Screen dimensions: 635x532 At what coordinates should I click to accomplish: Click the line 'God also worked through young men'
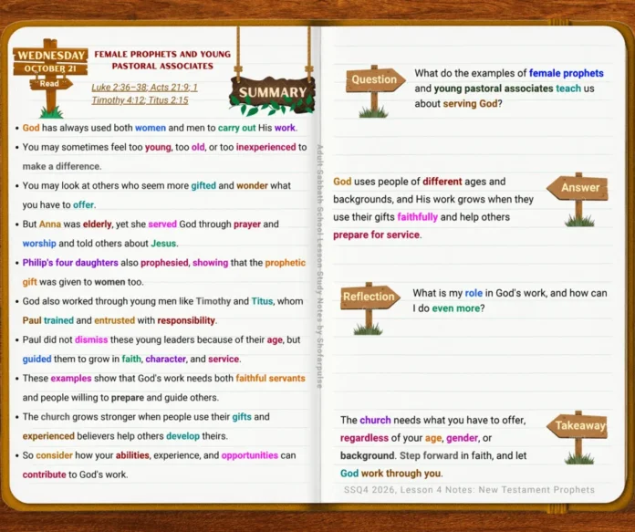pos(162,301)
